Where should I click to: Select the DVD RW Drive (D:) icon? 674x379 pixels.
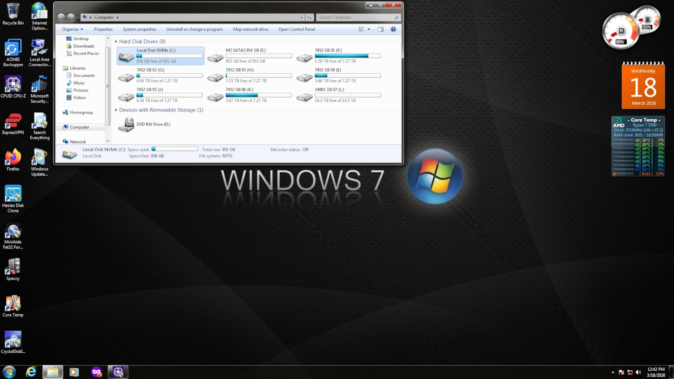pos(126,124)
